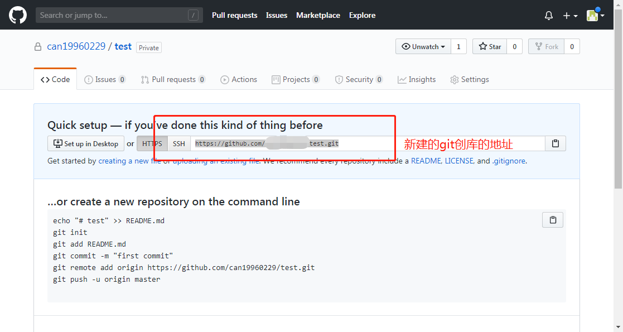Click the git add README.md line

(89, 244)
